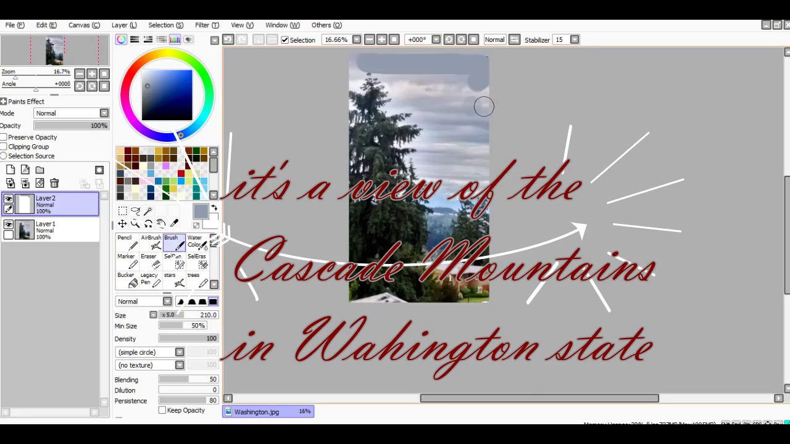Enable the Clipping Group checkbox

click(4, 147)
